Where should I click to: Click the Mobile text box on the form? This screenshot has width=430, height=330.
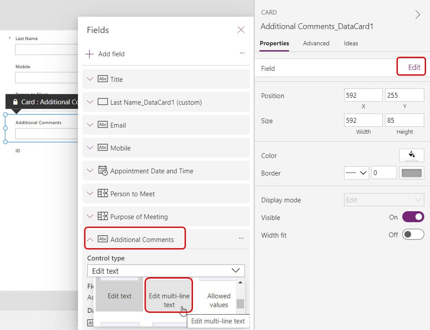tap(47, 77)
